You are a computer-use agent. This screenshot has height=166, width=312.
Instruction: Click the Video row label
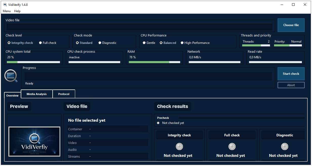(x=72, y=143)
